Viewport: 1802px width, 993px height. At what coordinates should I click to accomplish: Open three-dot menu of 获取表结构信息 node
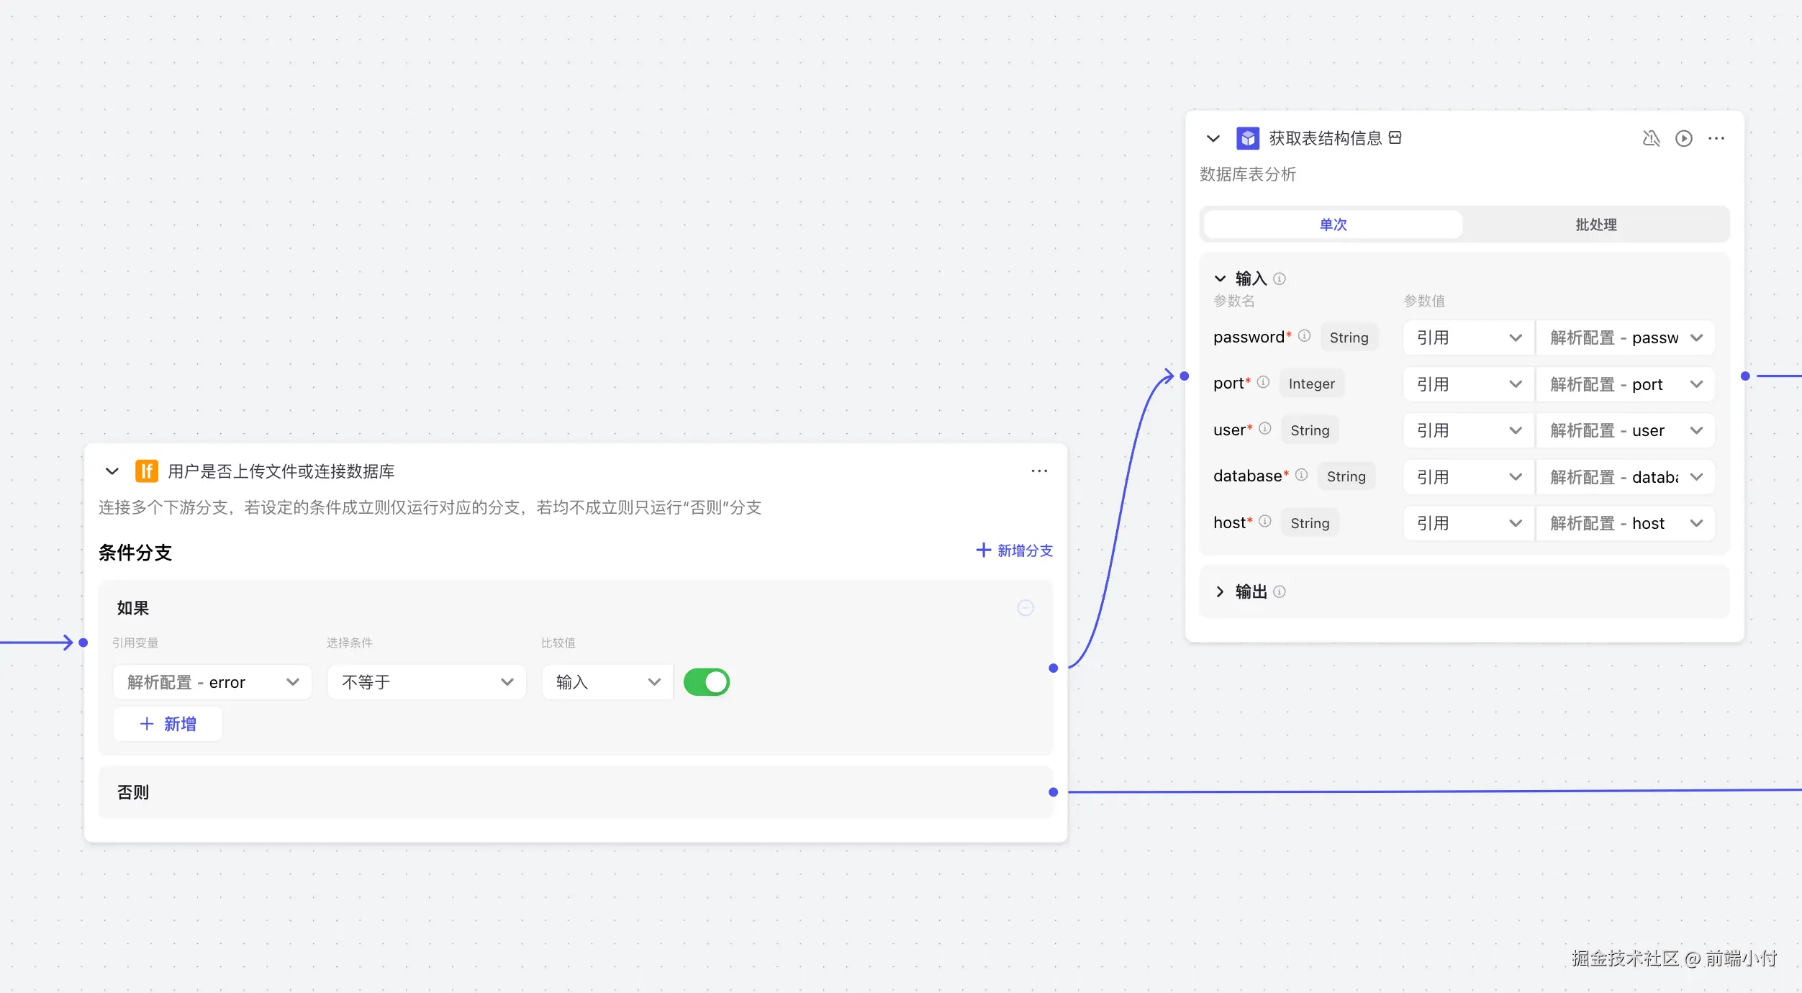click(x=1716, y=138)
